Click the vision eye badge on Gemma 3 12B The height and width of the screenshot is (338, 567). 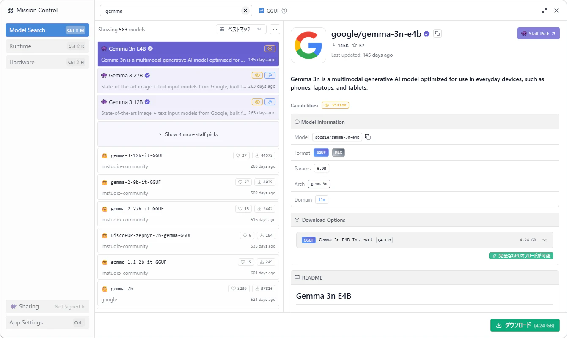(x=257, y=102)
